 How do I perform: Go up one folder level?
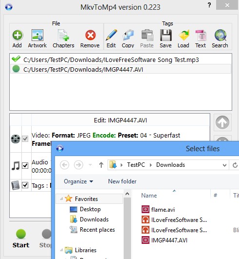point(101,165)
